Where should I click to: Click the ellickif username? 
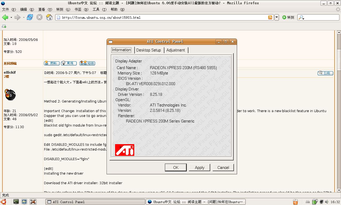click(x=10, y=72)
